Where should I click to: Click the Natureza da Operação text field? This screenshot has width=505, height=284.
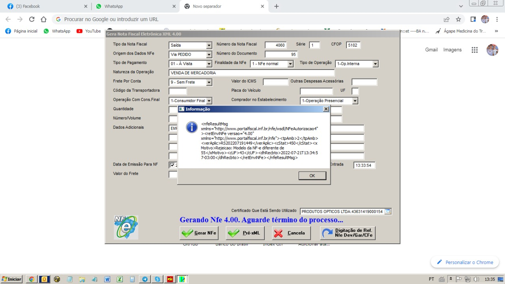251,73
